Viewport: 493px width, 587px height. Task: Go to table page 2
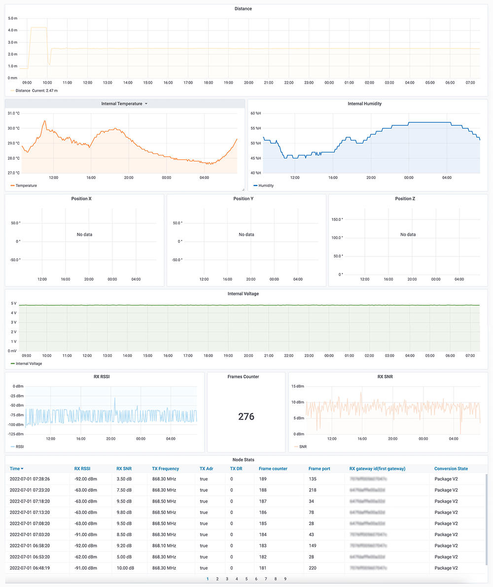pyautogui.click(x=217, y=579)
